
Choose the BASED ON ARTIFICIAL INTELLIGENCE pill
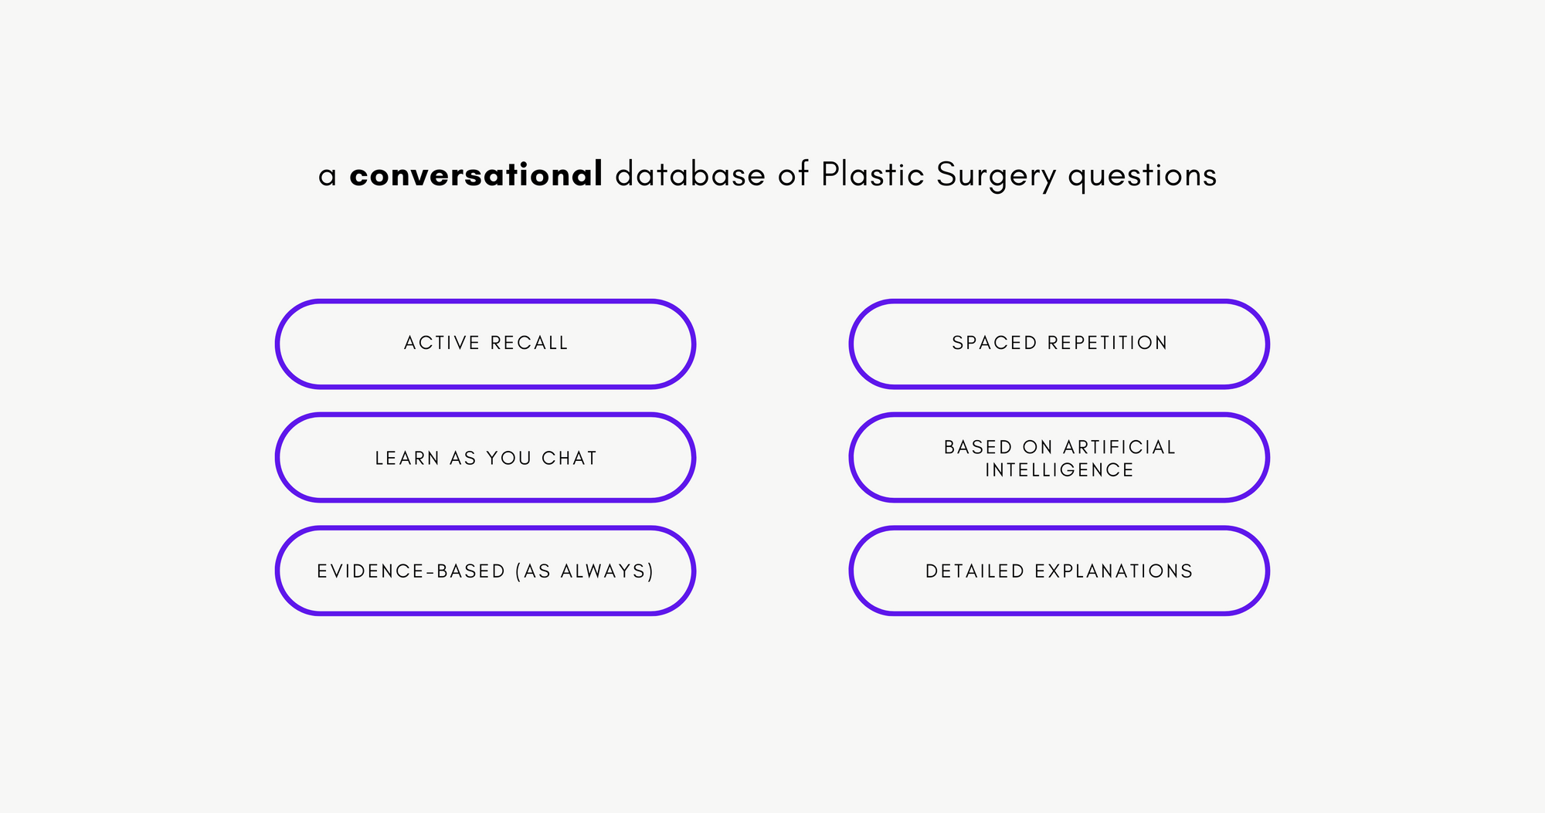click(1059, 457)
